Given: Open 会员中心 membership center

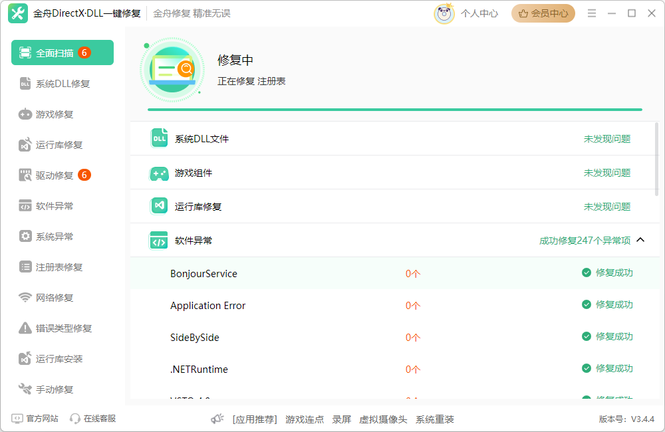Looking at the screenshot, I should point(543,13).
